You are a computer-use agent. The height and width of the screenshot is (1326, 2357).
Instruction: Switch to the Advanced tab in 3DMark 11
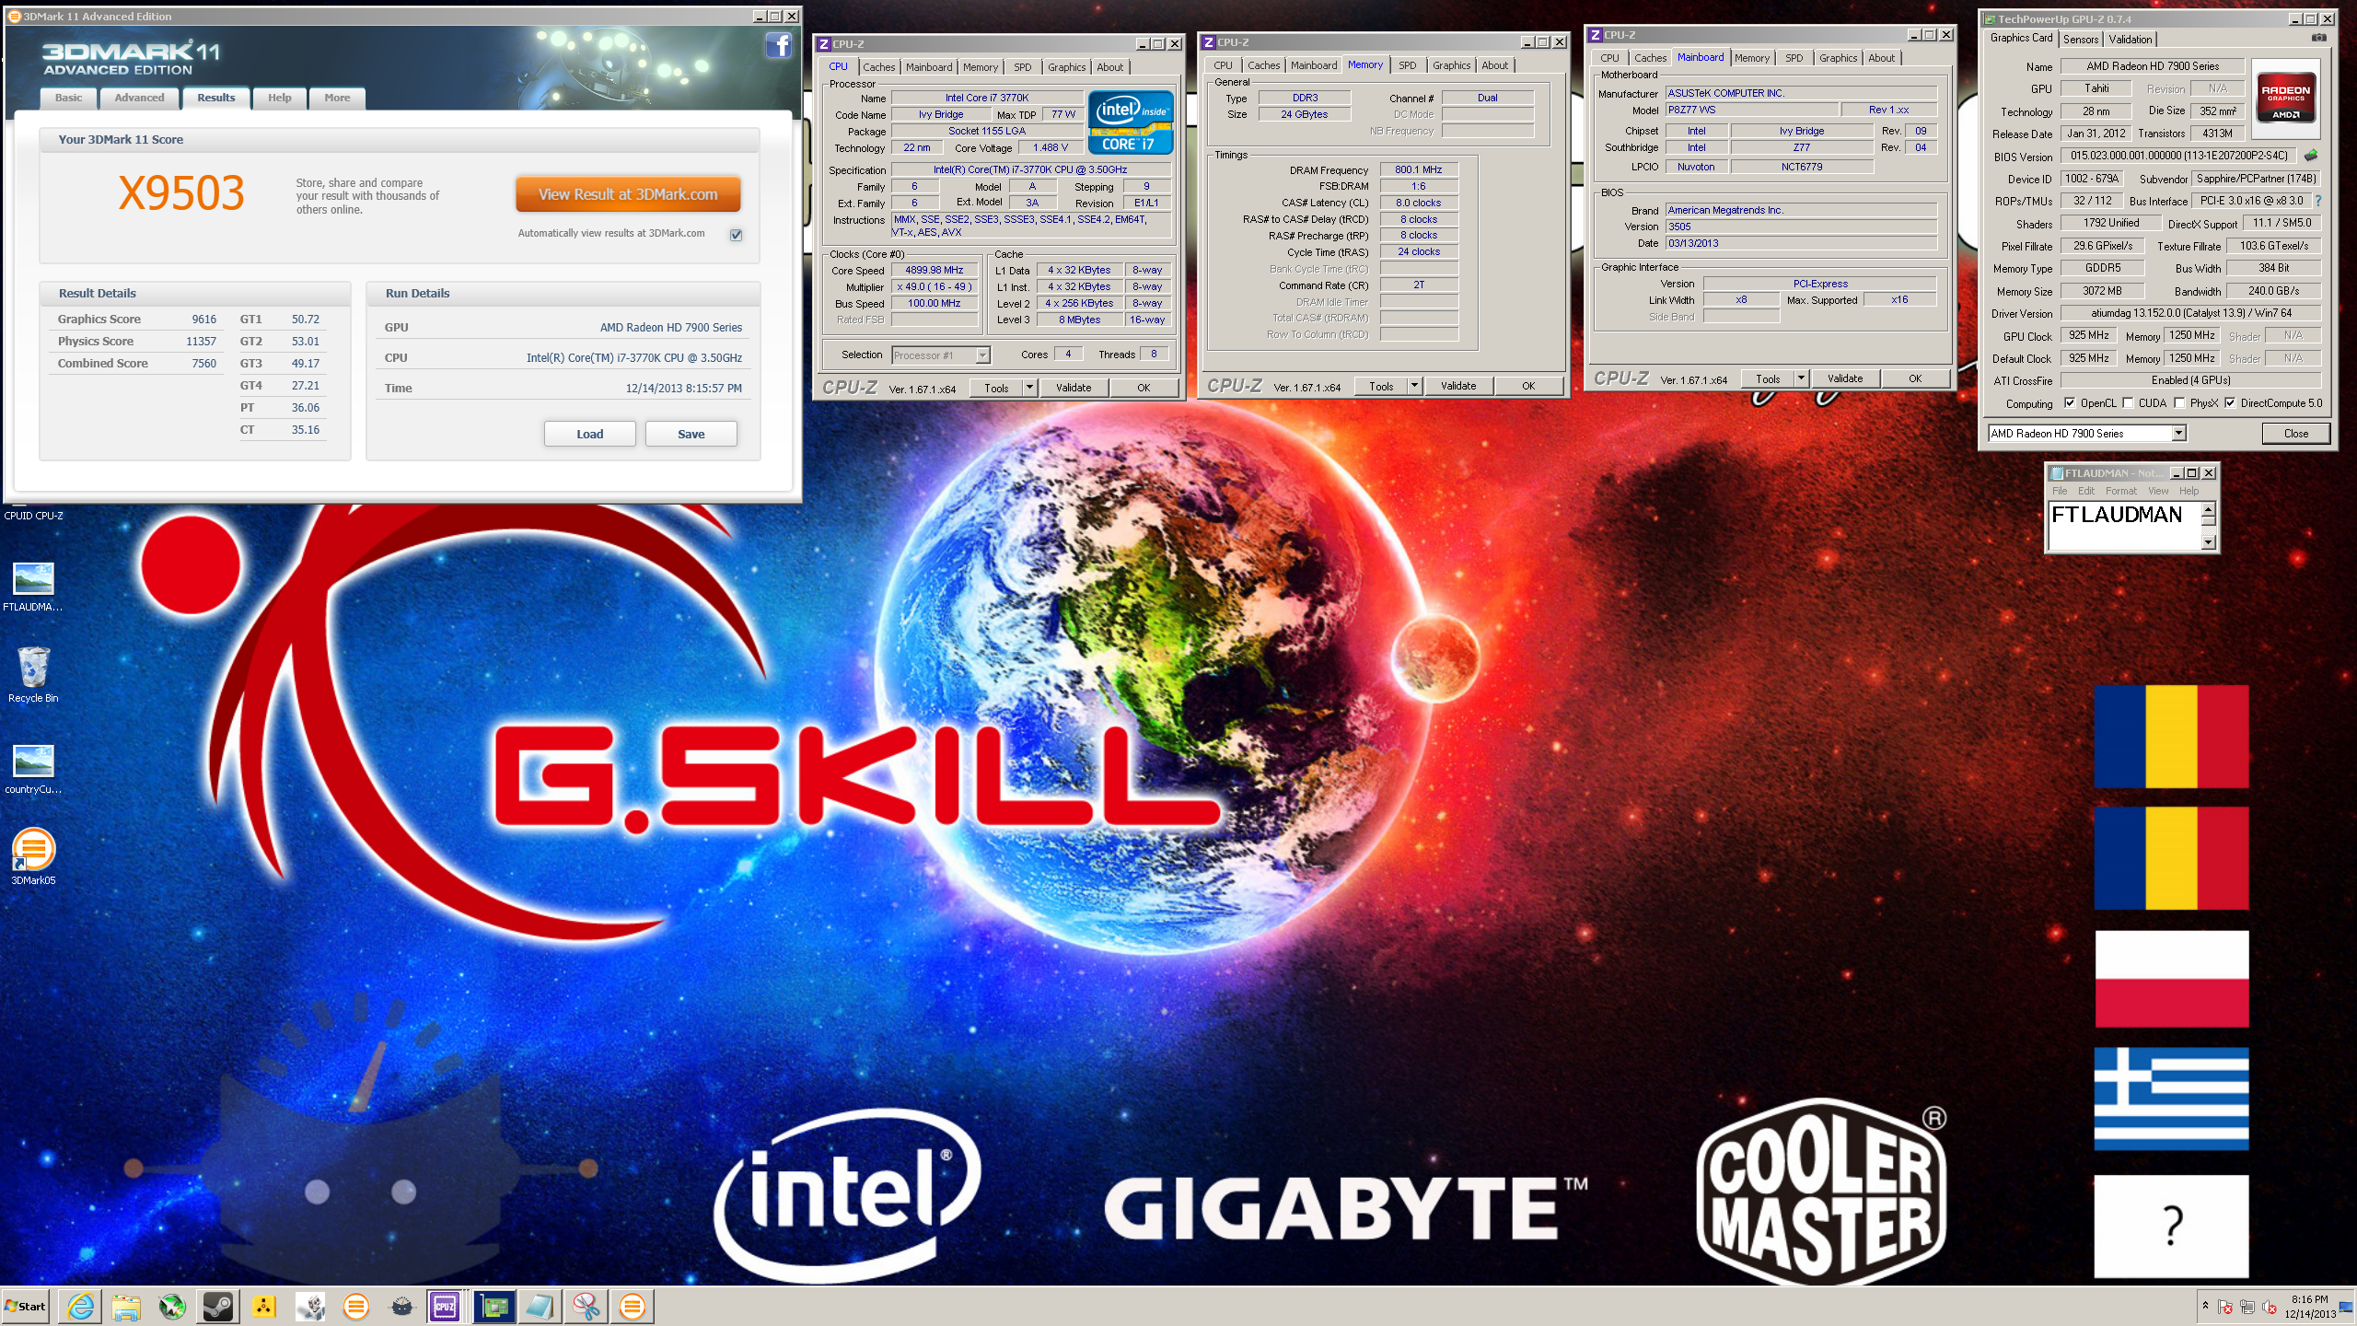click(139, 98)
